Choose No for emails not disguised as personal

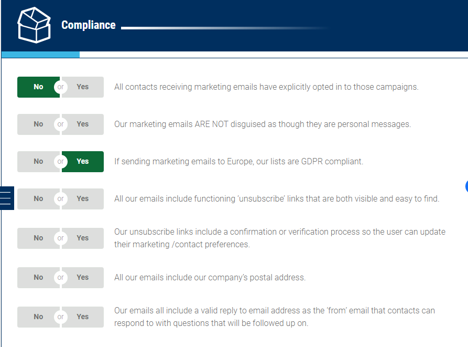38,124
